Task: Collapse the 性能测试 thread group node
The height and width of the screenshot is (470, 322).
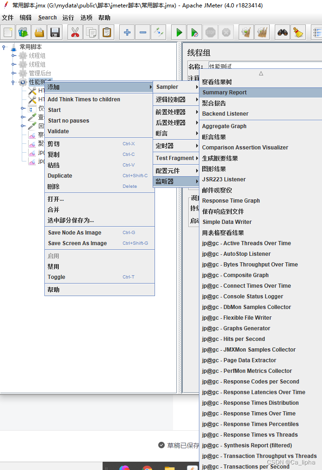Action: pyautogui.click(x=13, y=82)
